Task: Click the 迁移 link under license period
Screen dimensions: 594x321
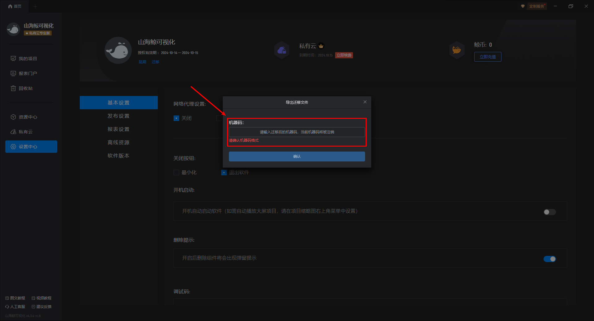Action: point(155,62)
